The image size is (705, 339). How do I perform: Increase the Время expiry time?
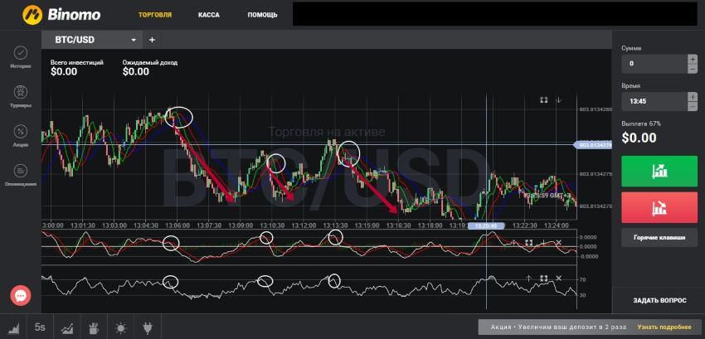(693, 97)
